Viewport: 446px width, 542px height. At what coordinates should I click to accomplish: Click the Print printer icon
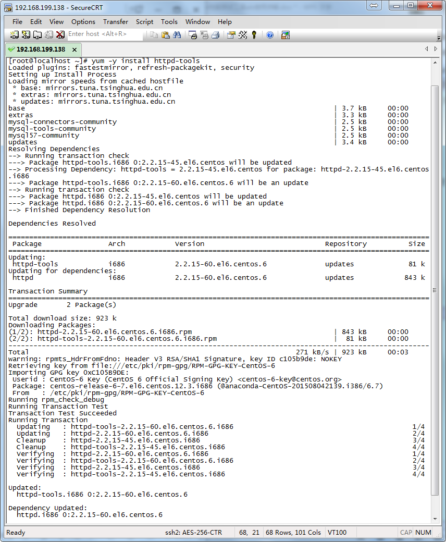(216, 35)
